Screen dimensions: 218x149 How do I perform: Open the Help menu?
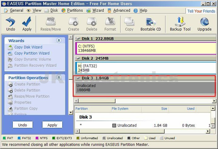(140, 11)
